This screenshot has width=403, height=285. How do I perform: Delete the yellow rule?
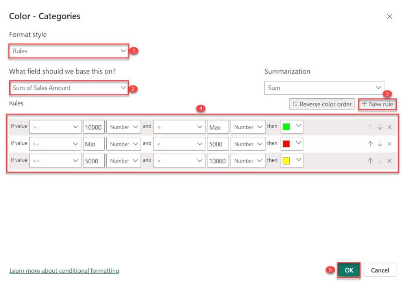(389, 161)
